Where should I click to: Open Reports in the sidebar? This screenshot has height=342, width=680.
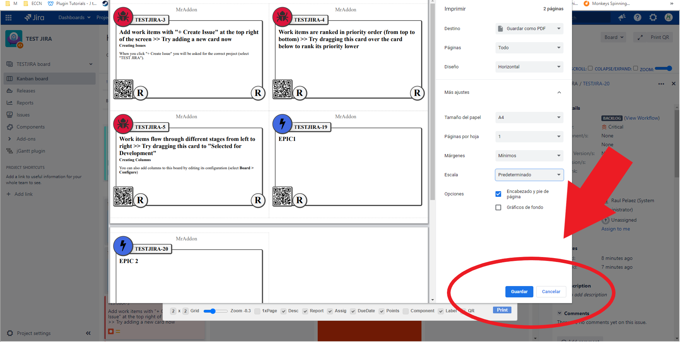25,103
